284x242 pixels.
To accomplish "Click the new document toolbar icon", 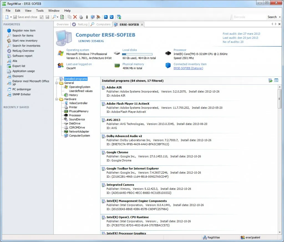I will pyautogui.click(x=7, y=17).
